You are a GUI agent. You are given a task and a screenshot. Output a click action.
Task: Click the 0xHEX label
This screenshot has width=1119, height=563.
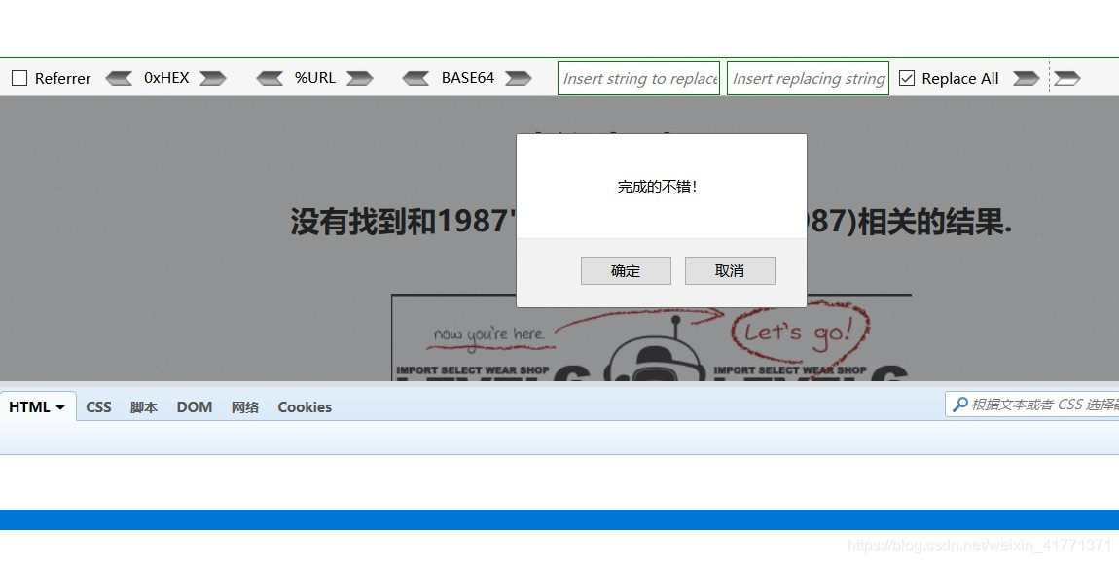tap(166, 78)
